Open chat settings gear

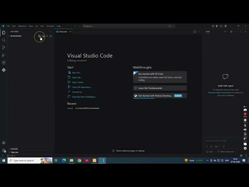(231, 32)
